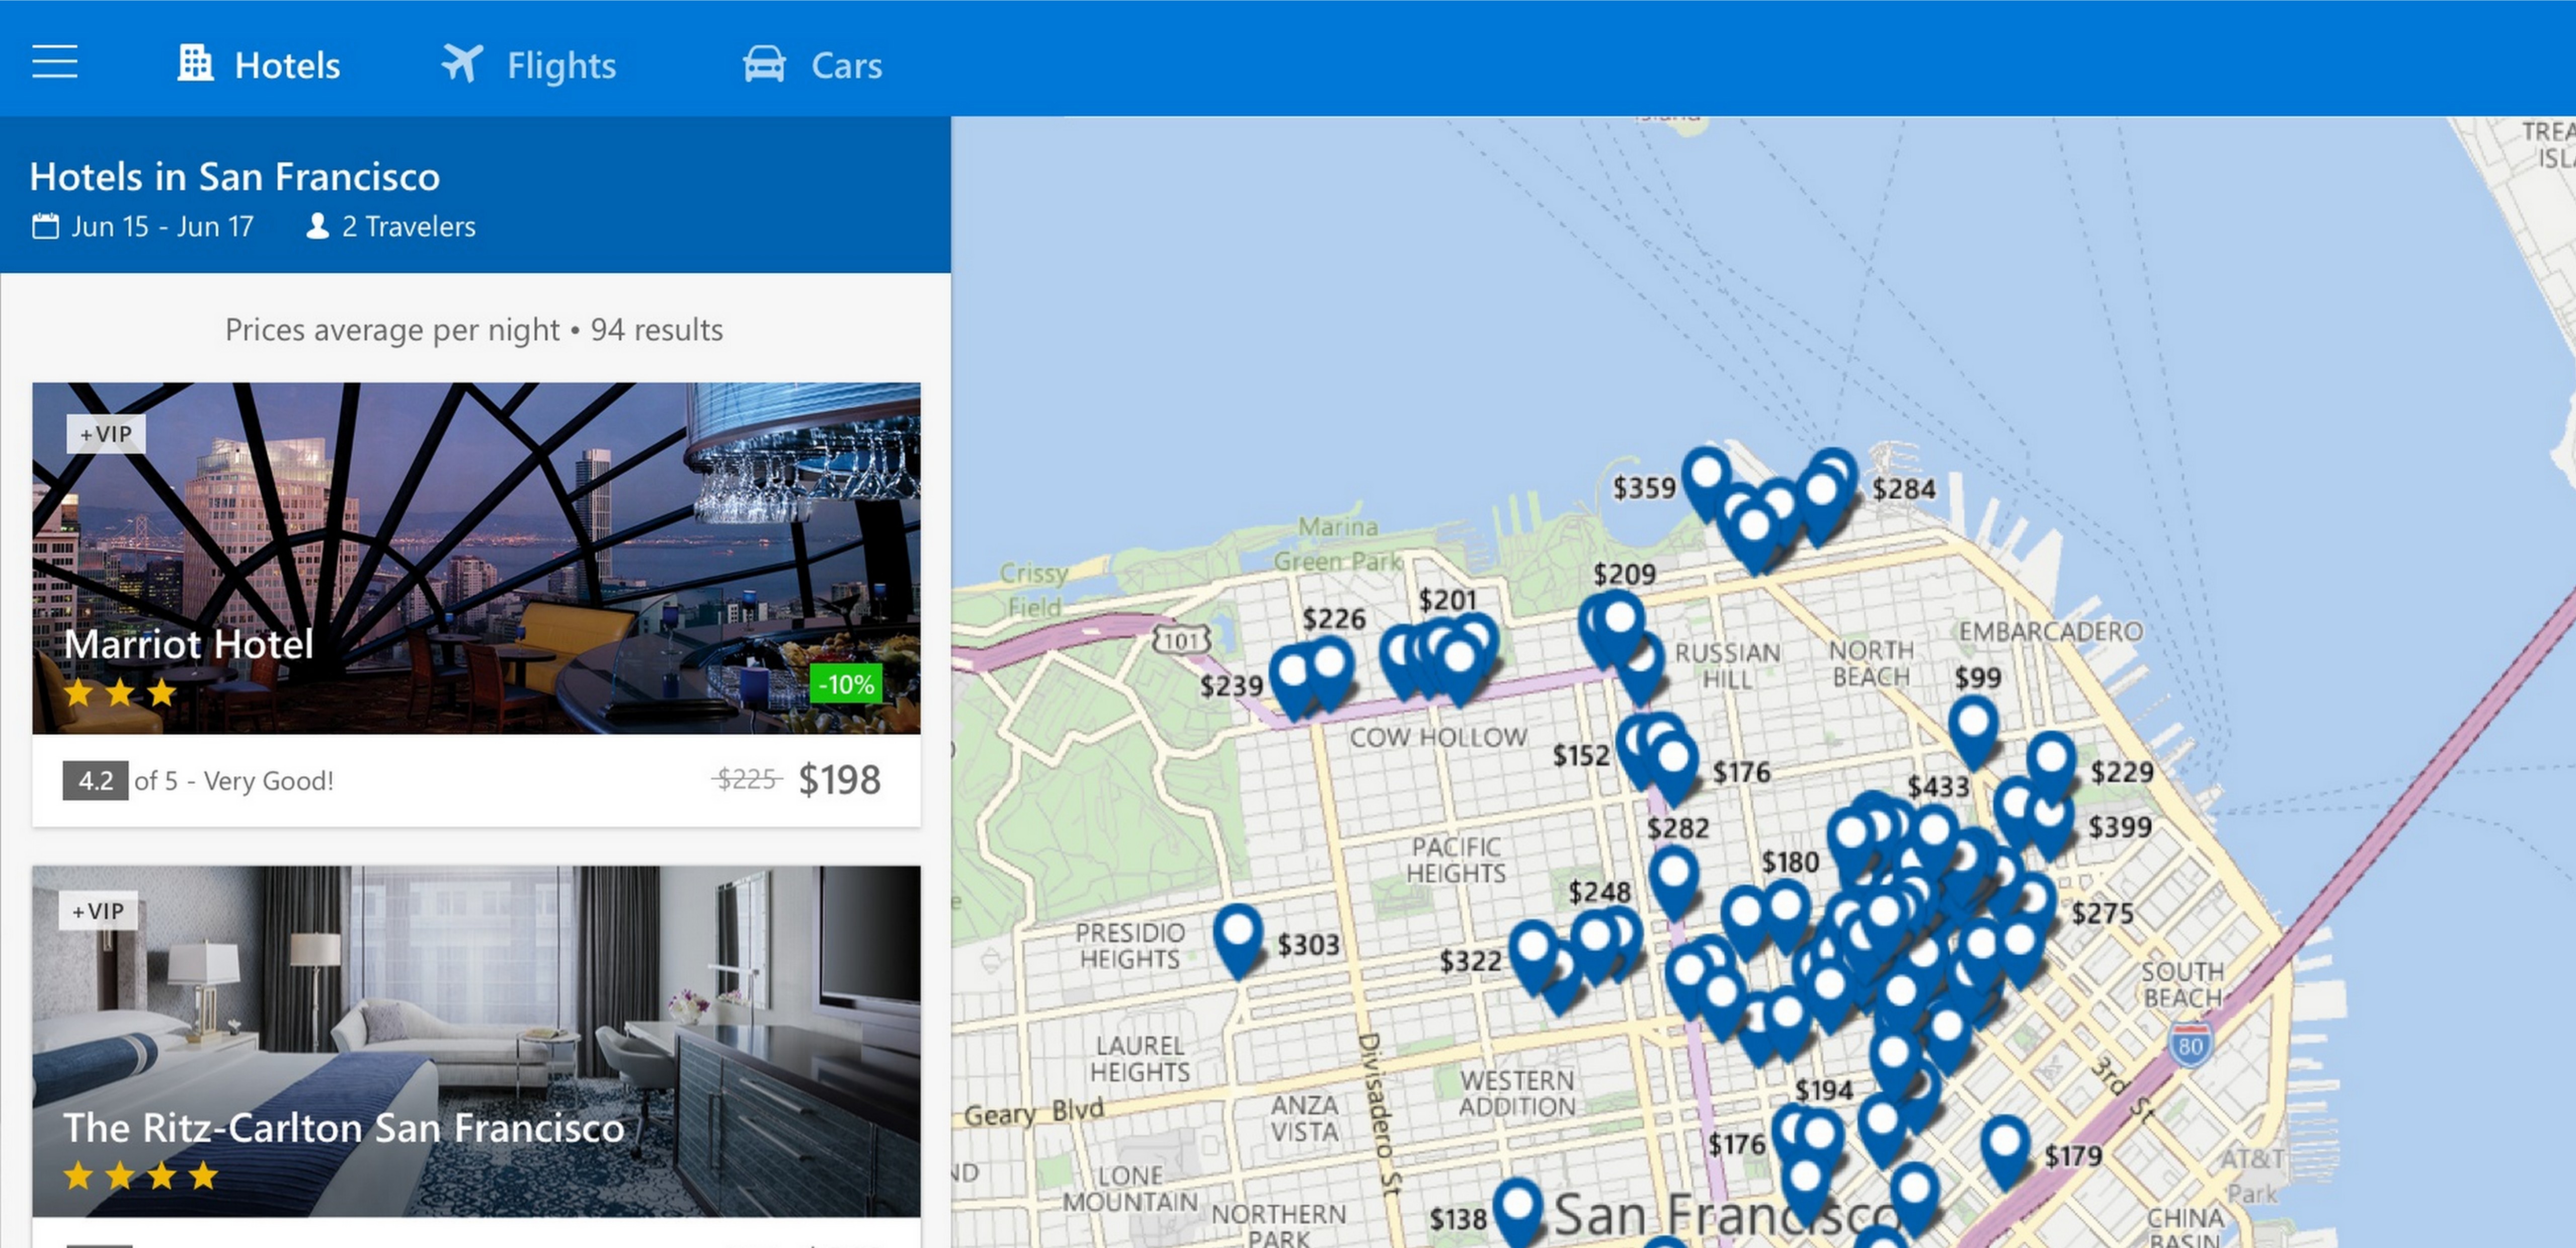
Task: Click the travelers person icon
Action: [317, 226]
